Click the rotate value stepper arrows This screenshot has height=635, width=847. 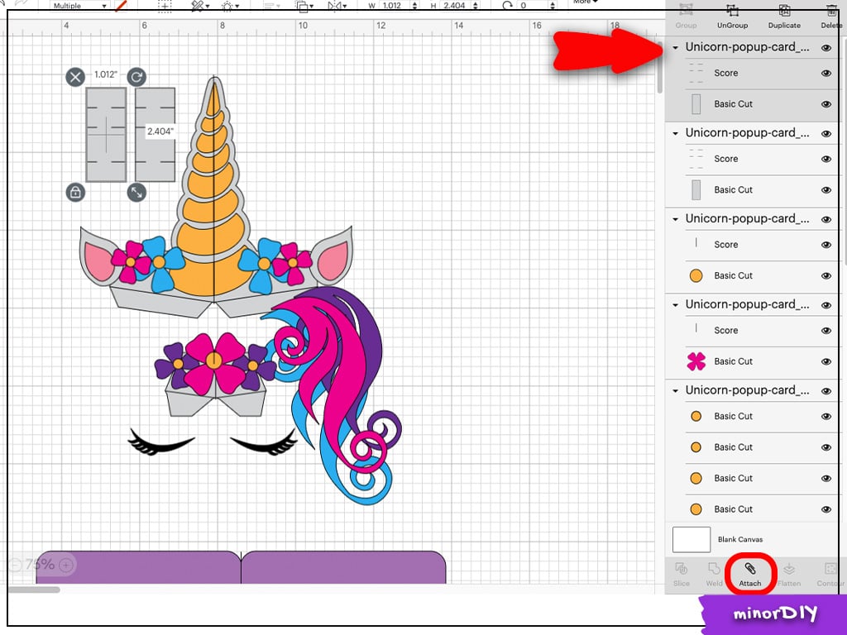552,6
